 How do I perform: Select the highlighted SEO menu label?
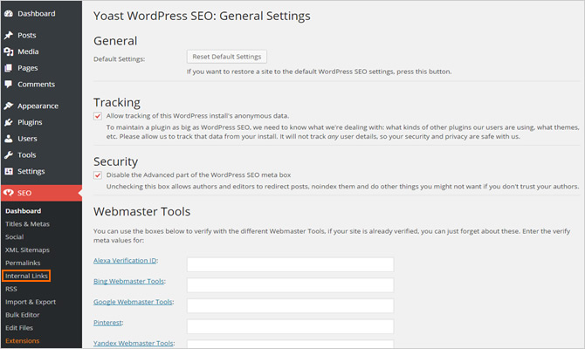click(24, 193)
